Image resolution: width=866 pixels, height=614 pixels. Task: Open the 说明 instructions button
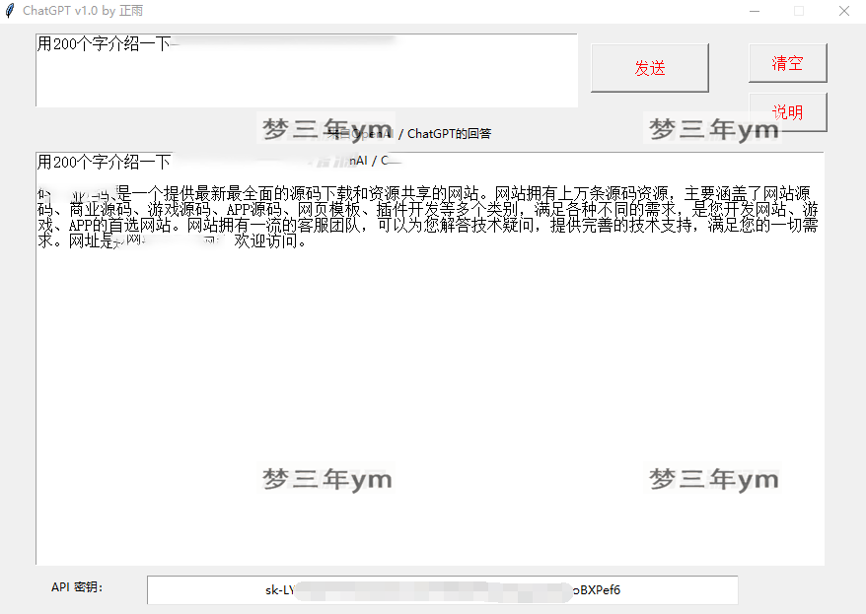(787, 112)
